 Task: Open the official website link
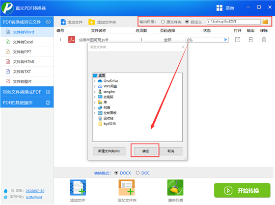(34, 197)
